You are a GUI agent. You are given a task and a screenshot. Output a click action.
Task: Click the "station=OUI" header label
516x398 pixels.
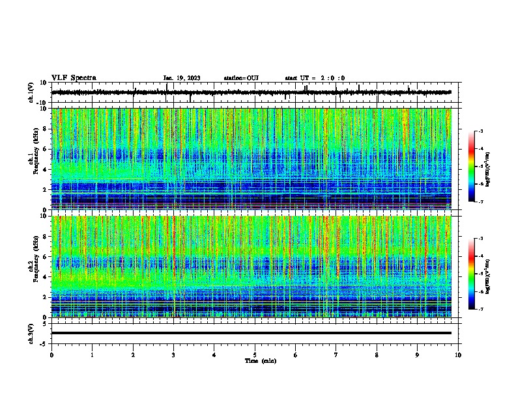point(241,78)
